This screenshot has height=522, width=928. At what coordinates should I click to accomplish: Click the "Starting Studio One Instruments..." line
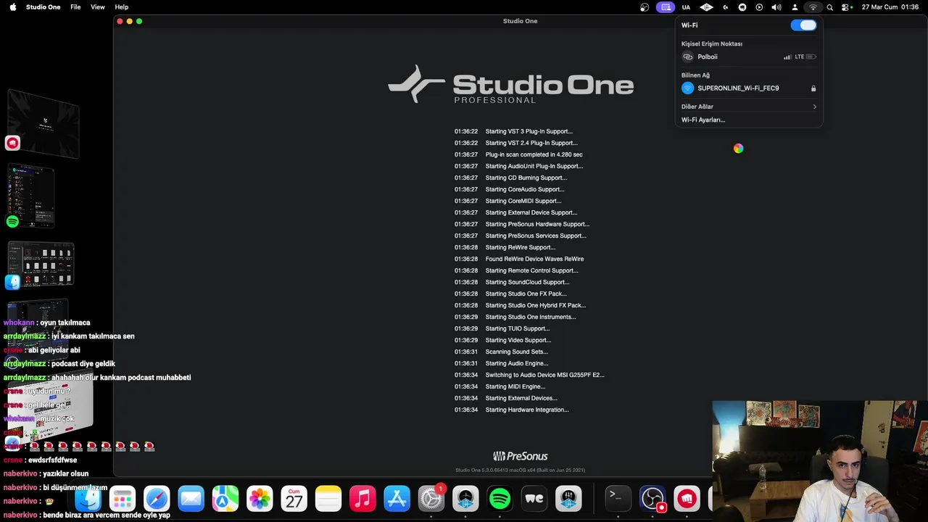point(531,317)
